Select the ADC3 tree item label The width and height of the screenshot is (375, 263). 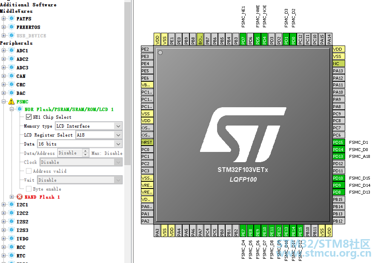pos(23,68)
